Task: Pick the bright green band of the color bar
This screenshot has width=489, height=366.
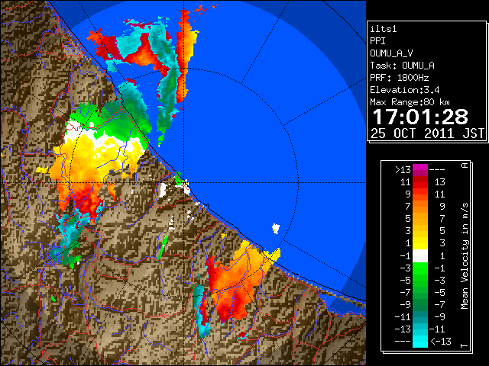Action: click(420, 268)
